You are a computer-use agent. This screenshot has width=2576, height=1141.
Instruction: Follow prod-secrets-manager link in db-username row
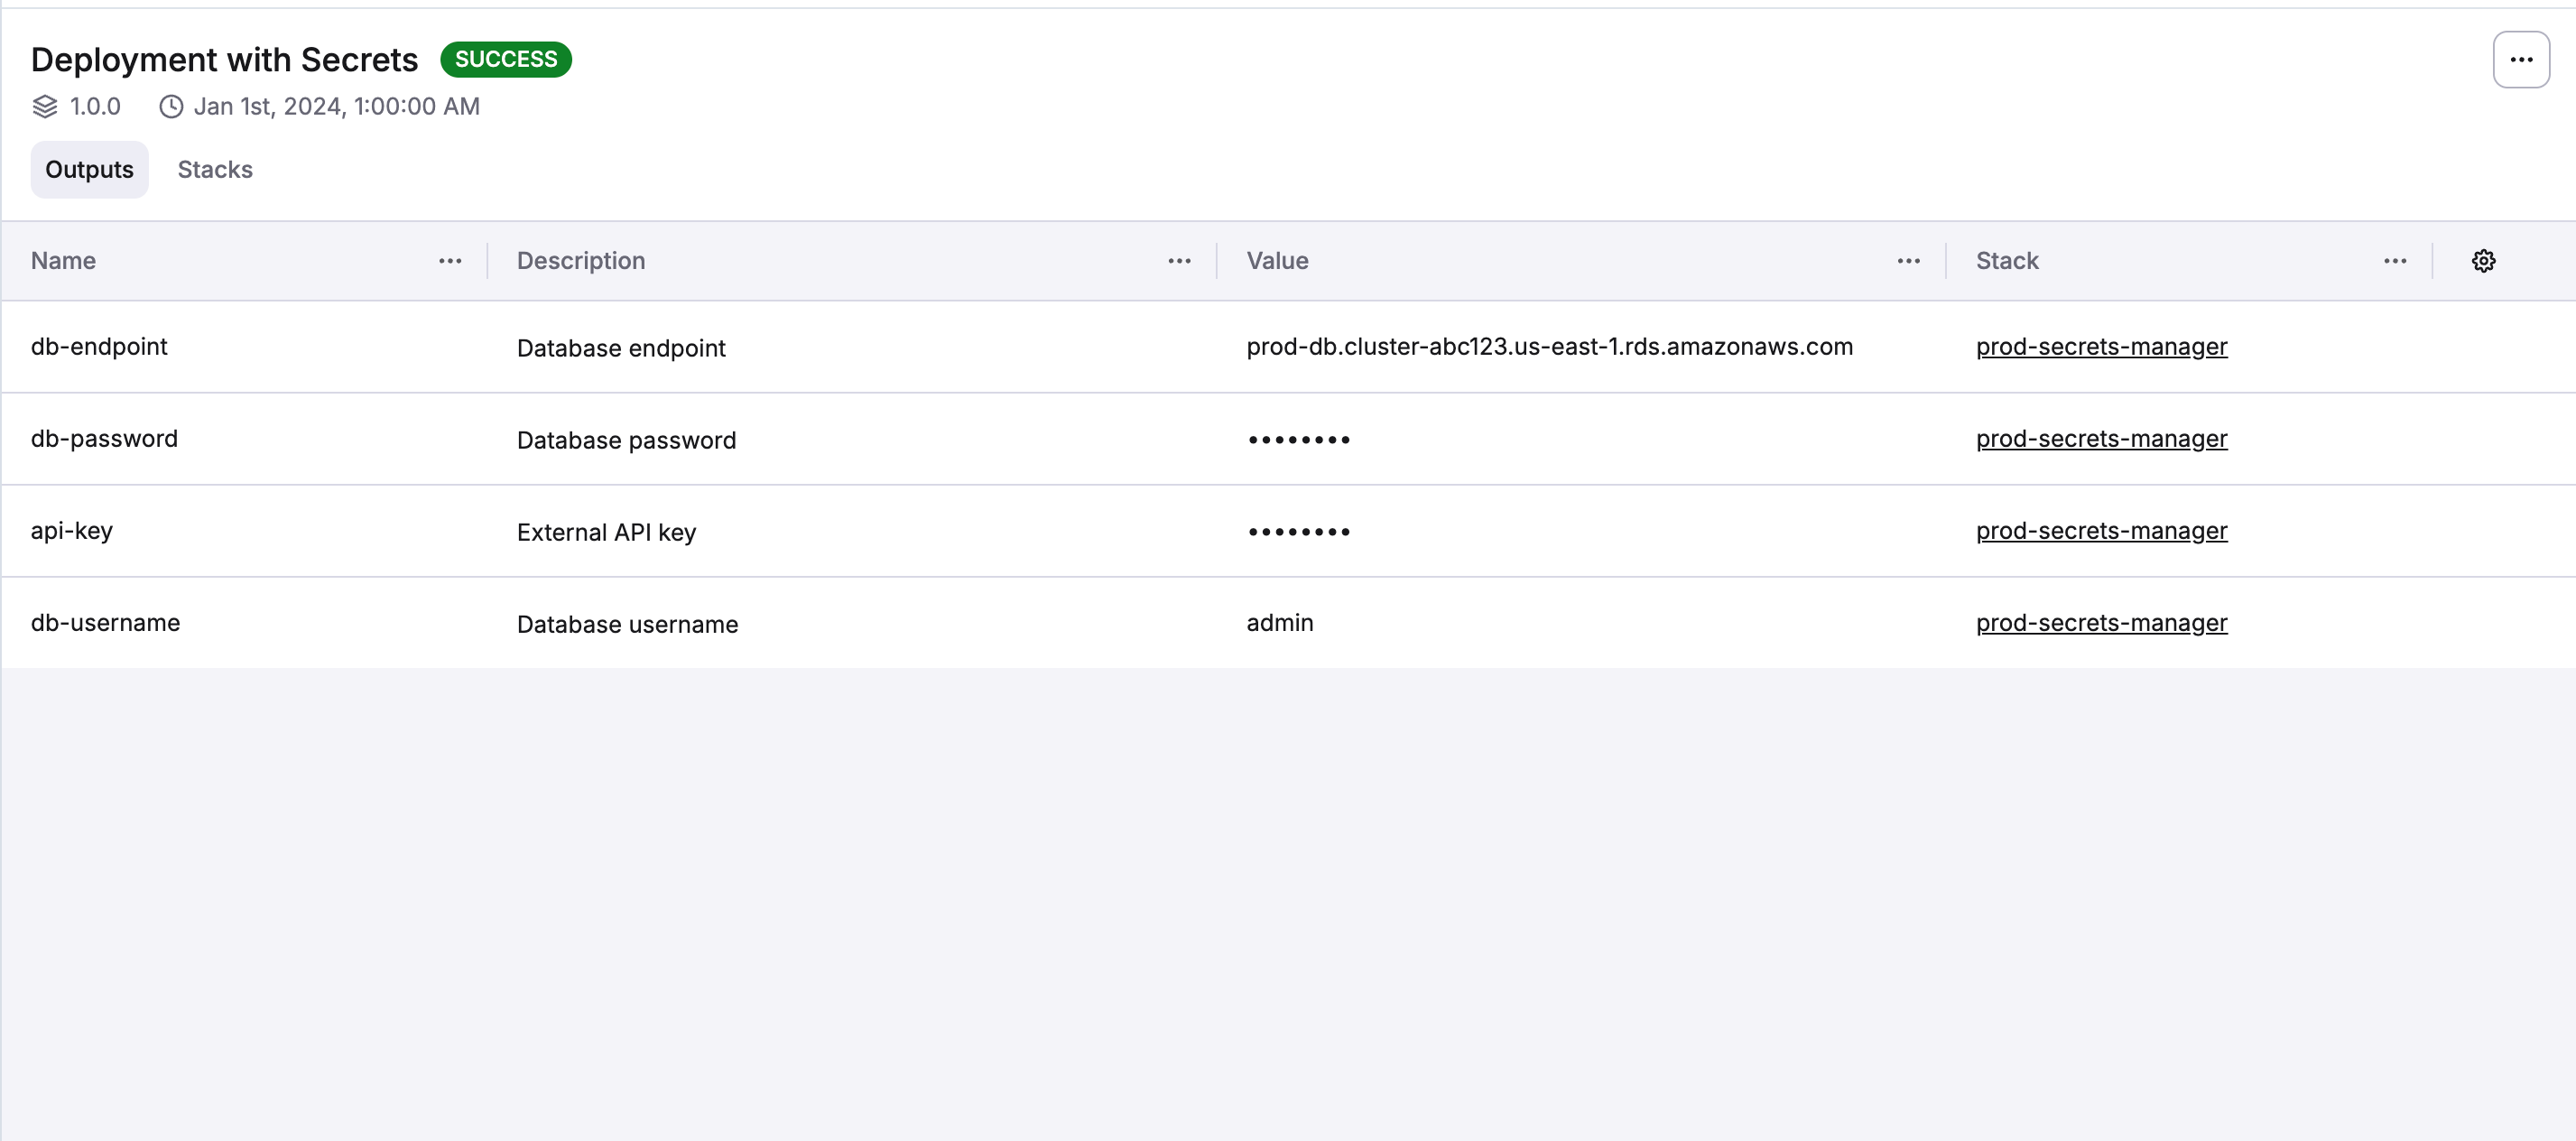[x=2101, y=622]
